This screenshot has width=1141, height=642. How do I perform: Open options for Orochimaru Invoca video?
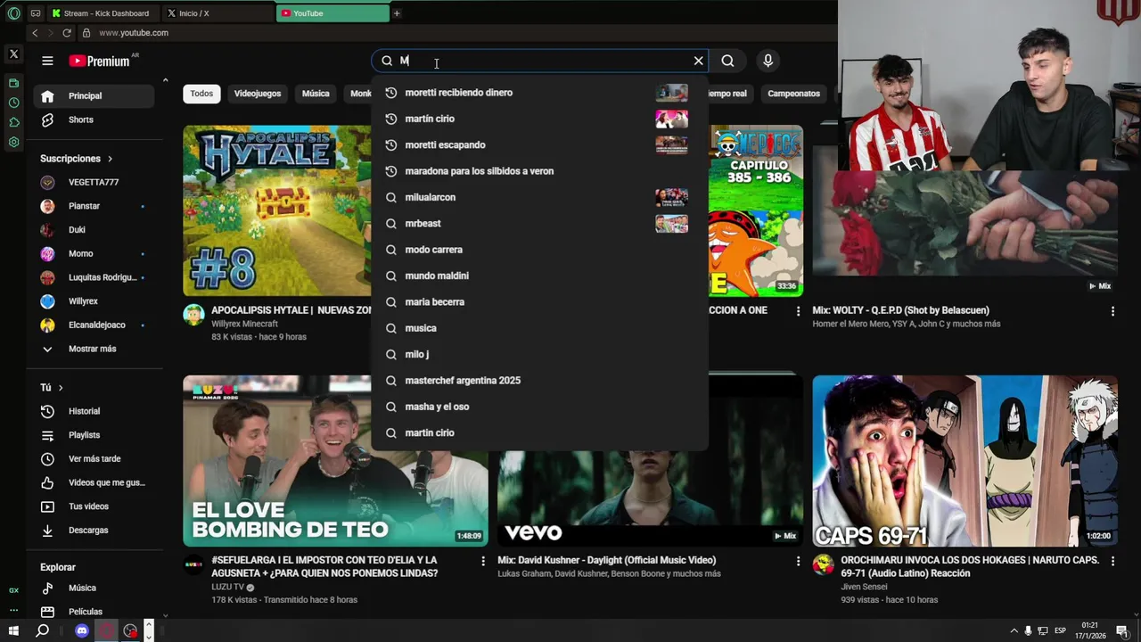tap(1112, 561)
